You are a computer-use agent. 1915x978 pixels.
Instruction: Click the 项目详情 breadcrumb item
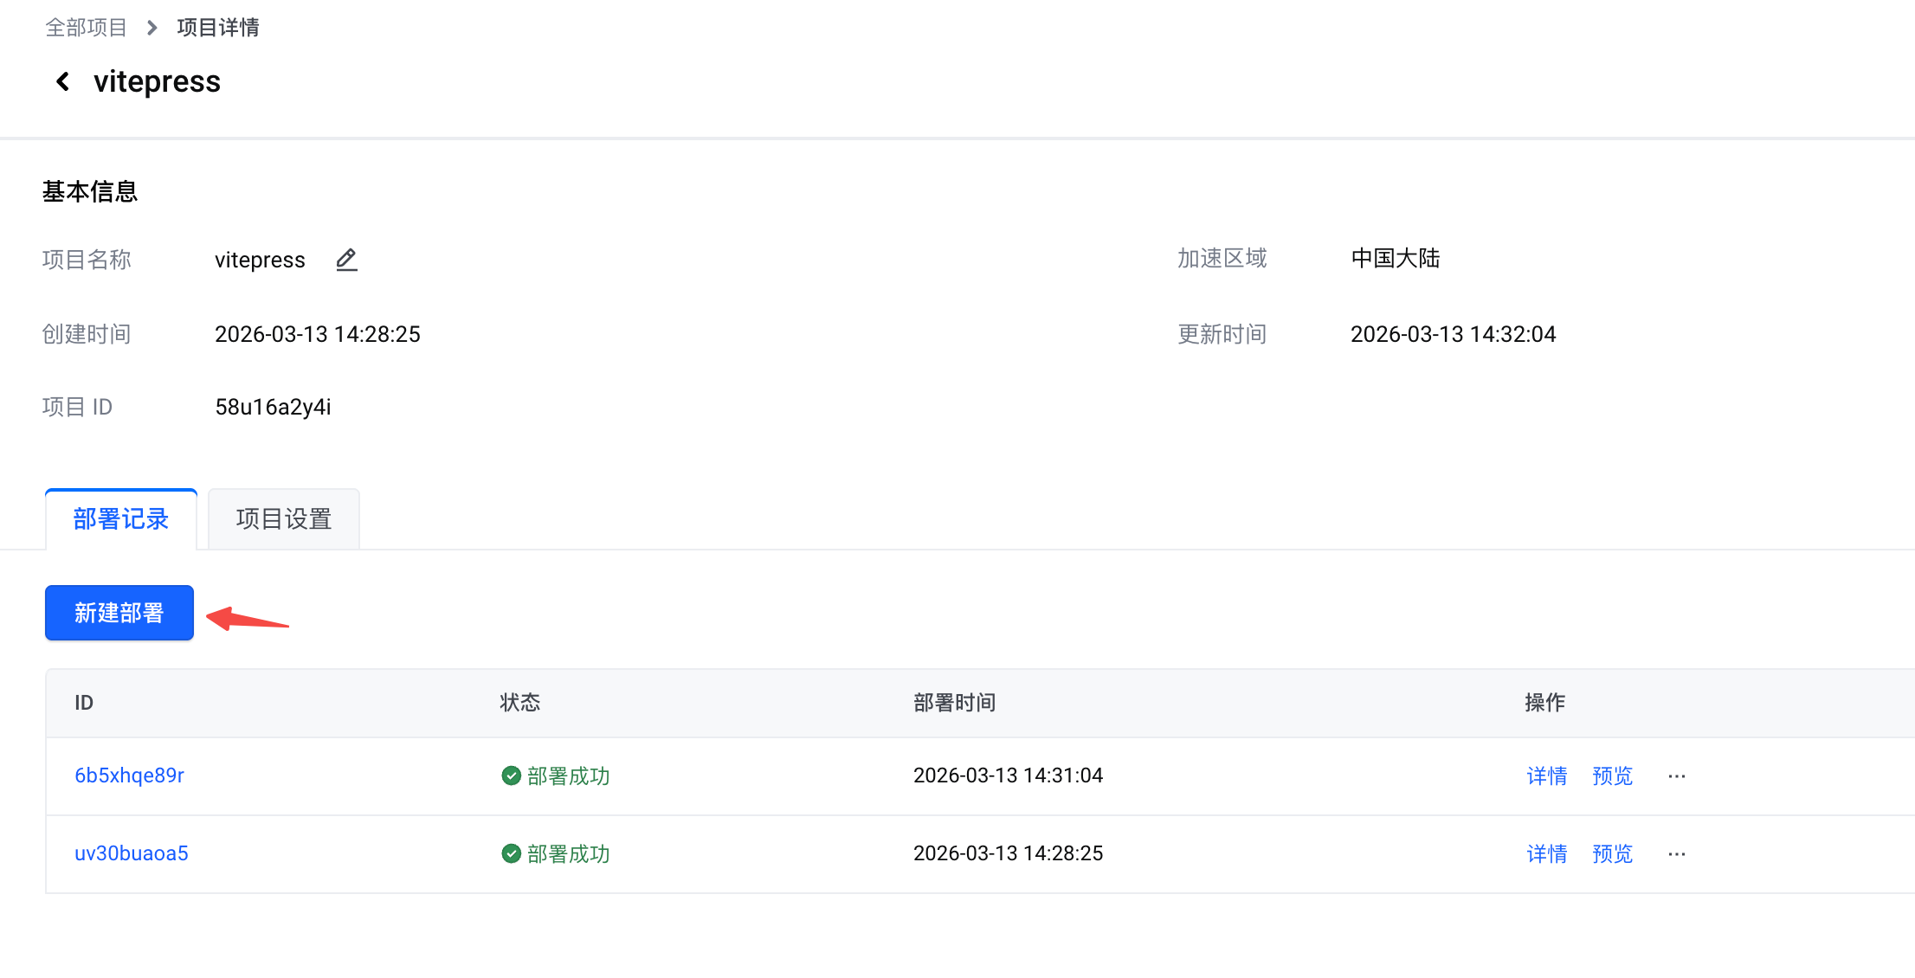point(217,28)
